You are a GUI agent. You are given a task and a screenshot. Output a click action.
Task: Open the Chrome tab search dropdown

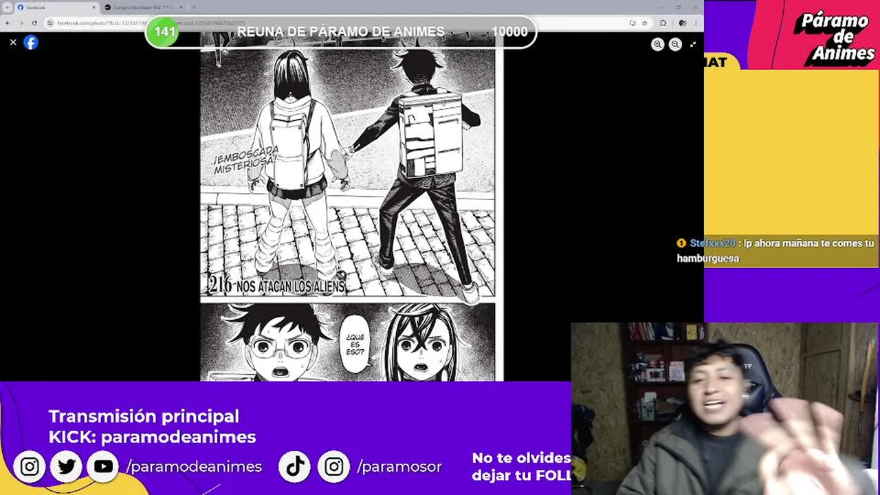(x=8, y=7)
